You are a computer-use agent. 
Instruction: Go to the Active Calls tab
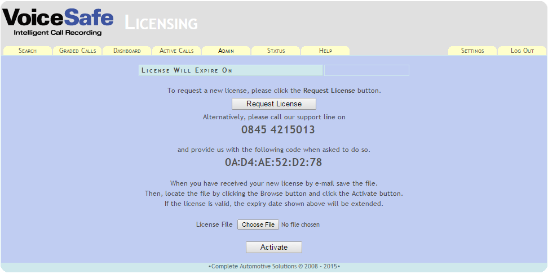[176, 51]
